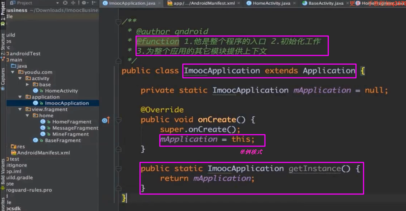This screenshot has width=406, height=211.
Task: Expand the base folder in tree
Action: pyautogui.click(x=28, y=85)
